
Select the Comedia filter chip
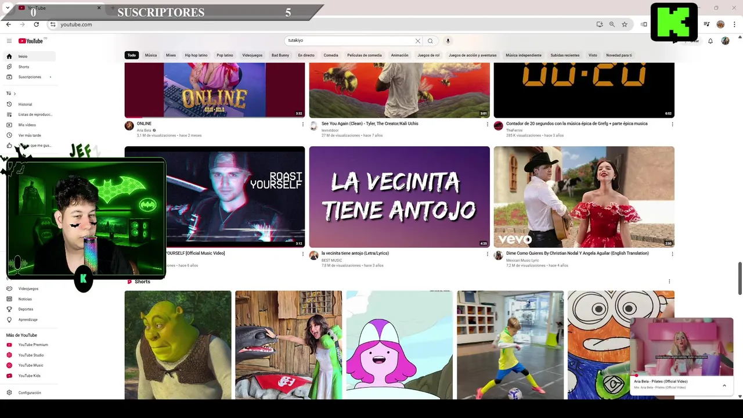[331, 55]
